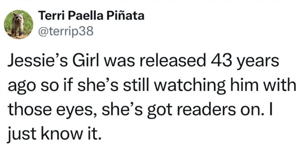
Task: Open the raccoon profile avatar
Action: (18, 25)
